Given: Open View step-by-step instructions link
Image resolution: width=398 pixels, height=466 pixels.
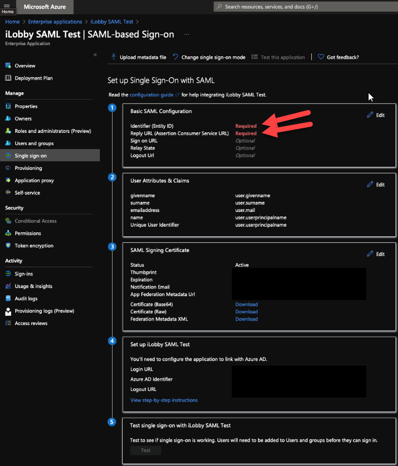Looking at the screenshot, I should [x=164, y=400].
